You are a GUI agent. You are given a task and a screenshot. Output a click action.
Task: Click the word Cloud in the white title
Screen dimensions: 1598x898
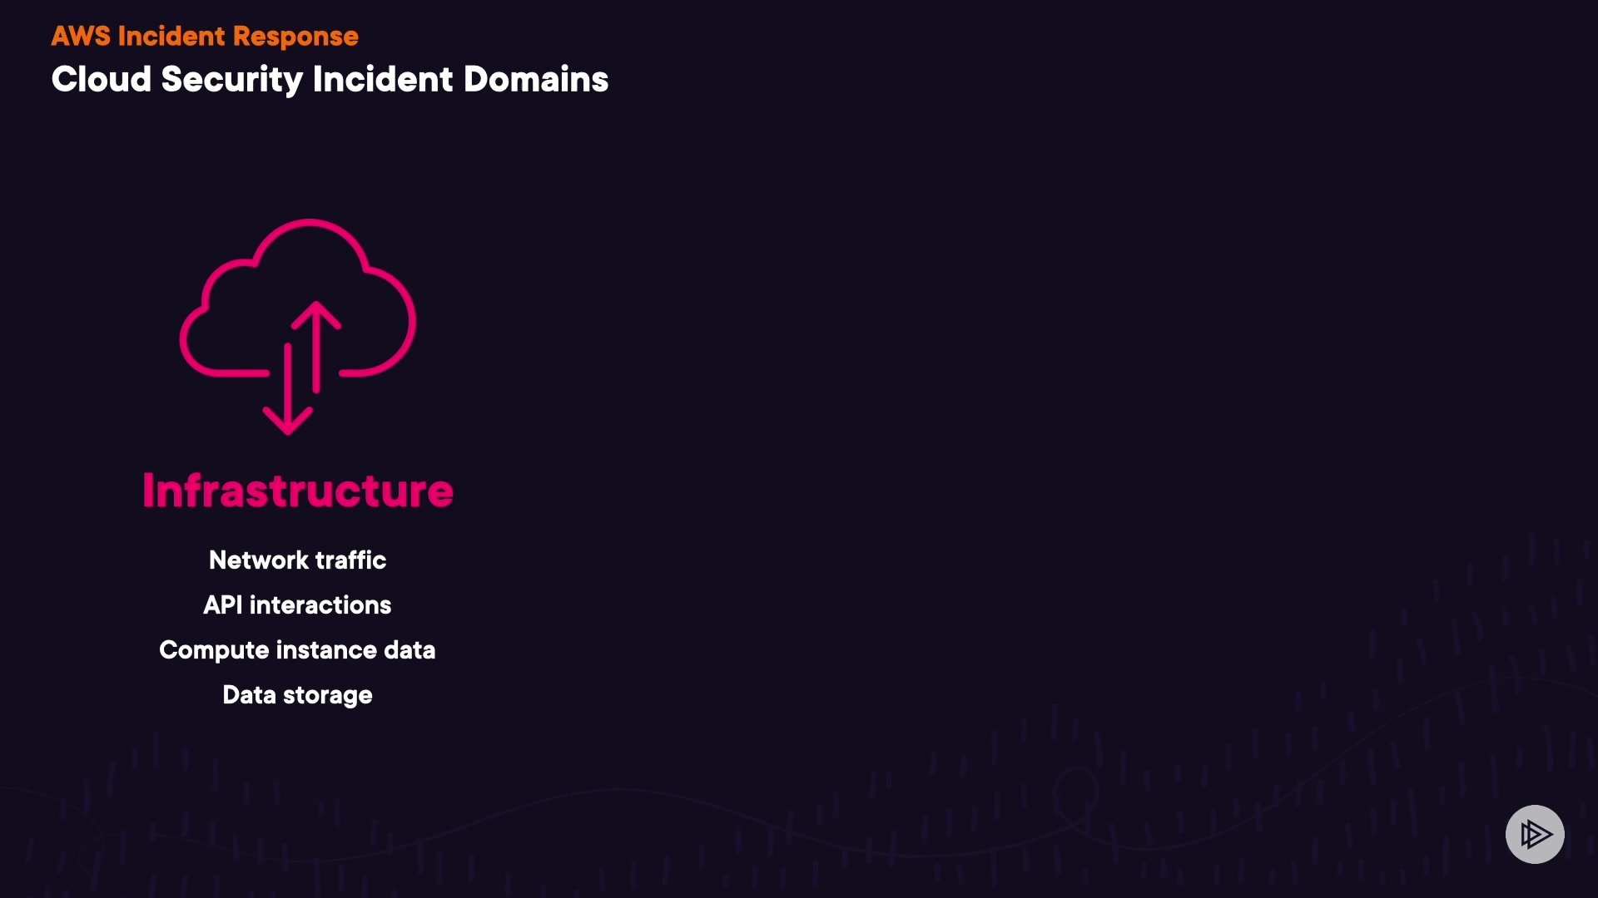pyautogui.click(x=102, y=80)
